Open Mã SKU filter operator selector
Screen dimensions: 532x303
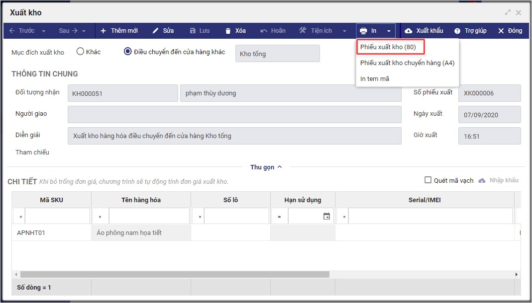[x=19, y=216]
